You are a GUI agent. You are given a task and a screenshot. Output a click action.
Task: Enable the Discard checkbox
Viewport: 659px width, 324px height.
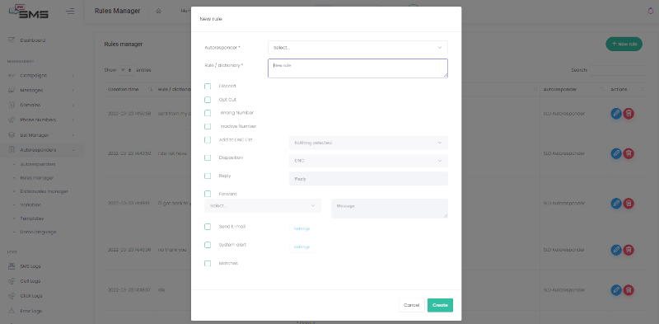(x=208, y=87)
